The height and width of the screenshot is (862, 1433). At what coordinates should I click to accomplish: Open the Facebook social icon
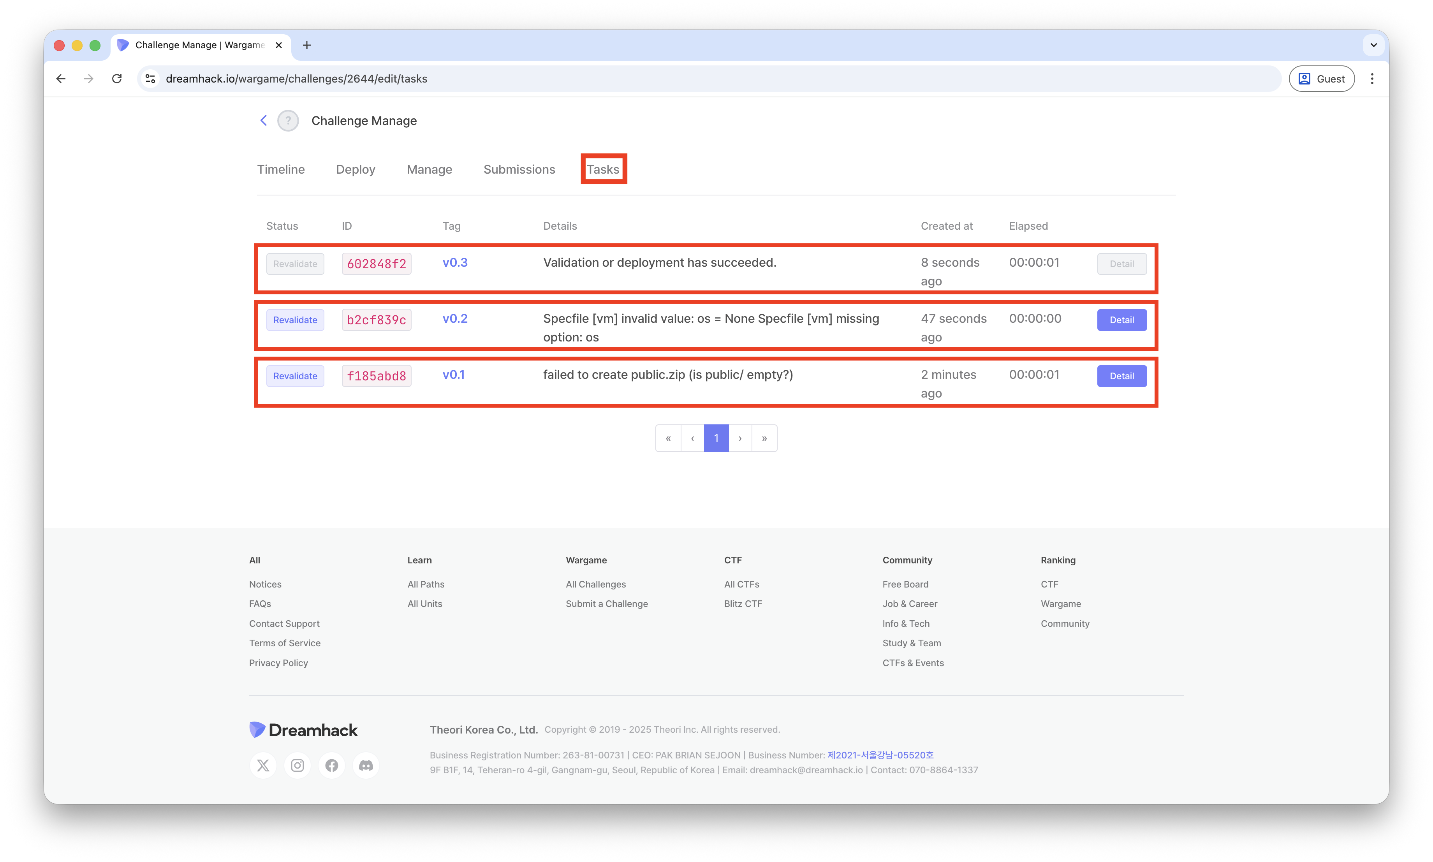(x=332, y=765)
